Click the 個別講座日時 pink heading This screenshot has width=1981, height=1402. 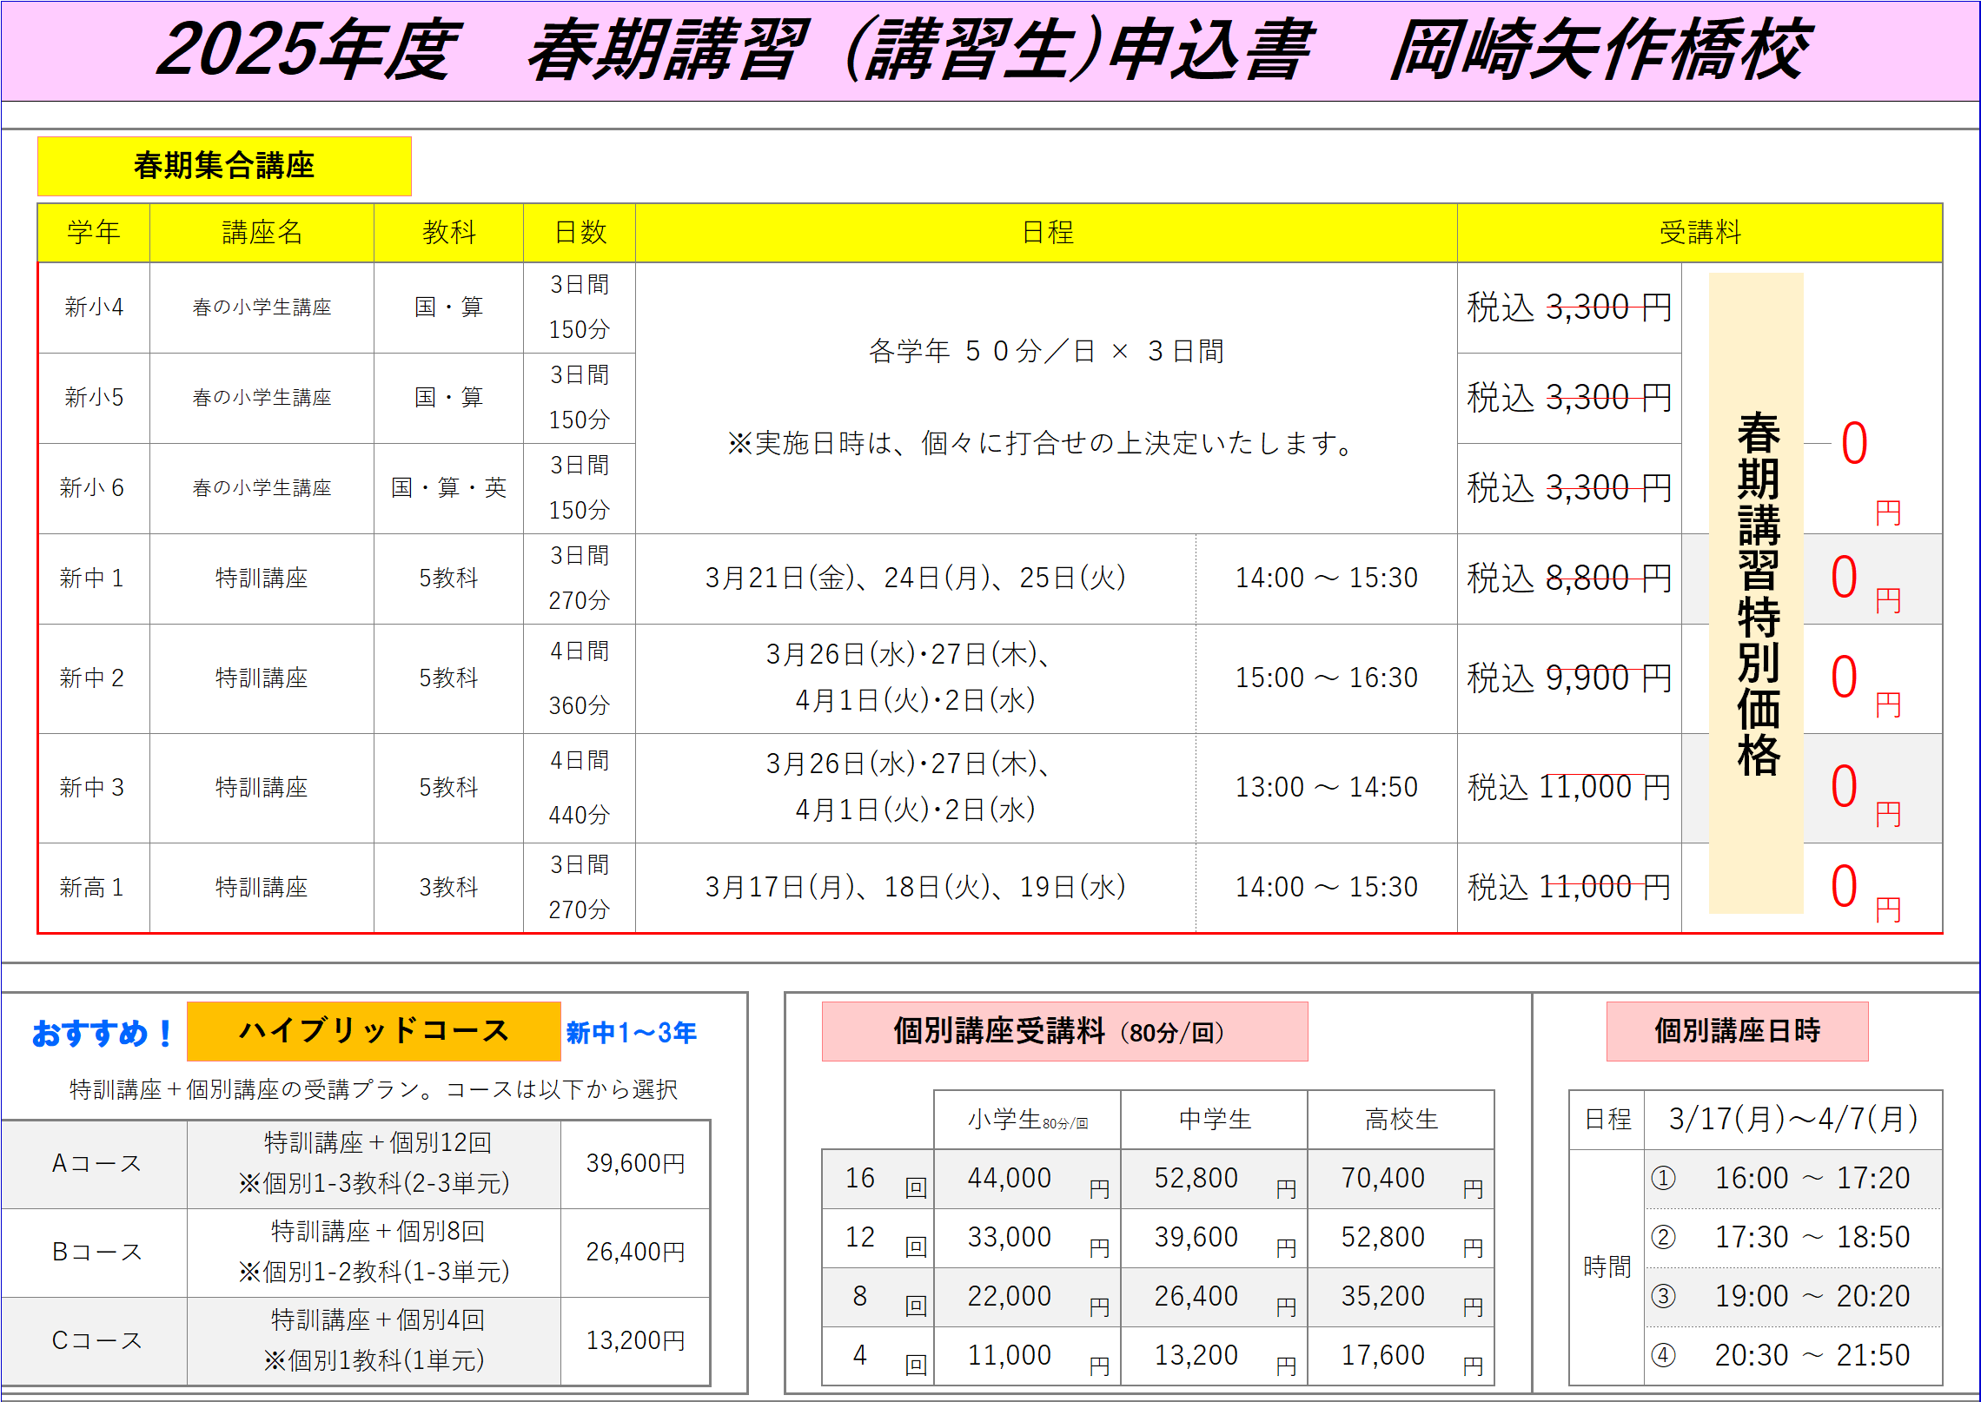pos(1736,1031)
